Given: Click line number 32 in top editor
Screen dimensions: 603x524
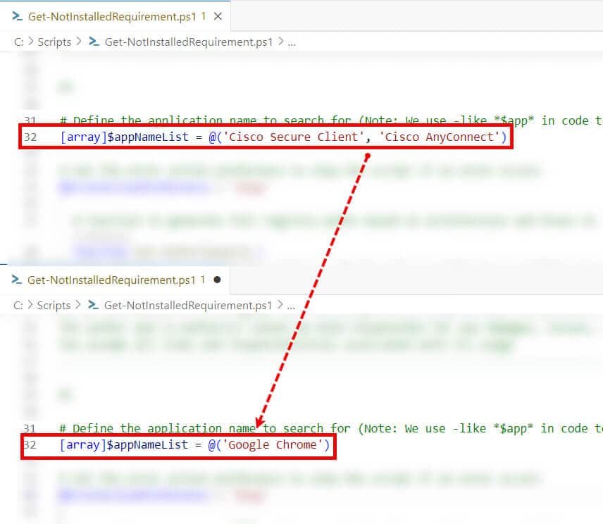Looking at the screenshot, I should point(30,137).
